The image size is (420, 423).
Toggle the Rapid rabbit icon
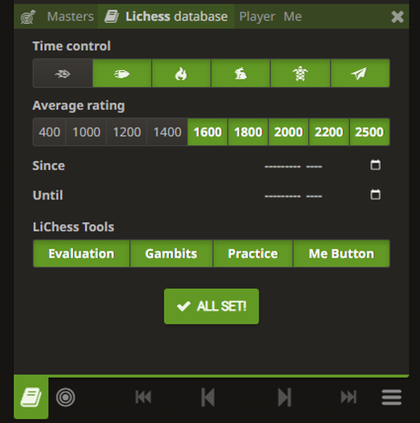[240, 74]
